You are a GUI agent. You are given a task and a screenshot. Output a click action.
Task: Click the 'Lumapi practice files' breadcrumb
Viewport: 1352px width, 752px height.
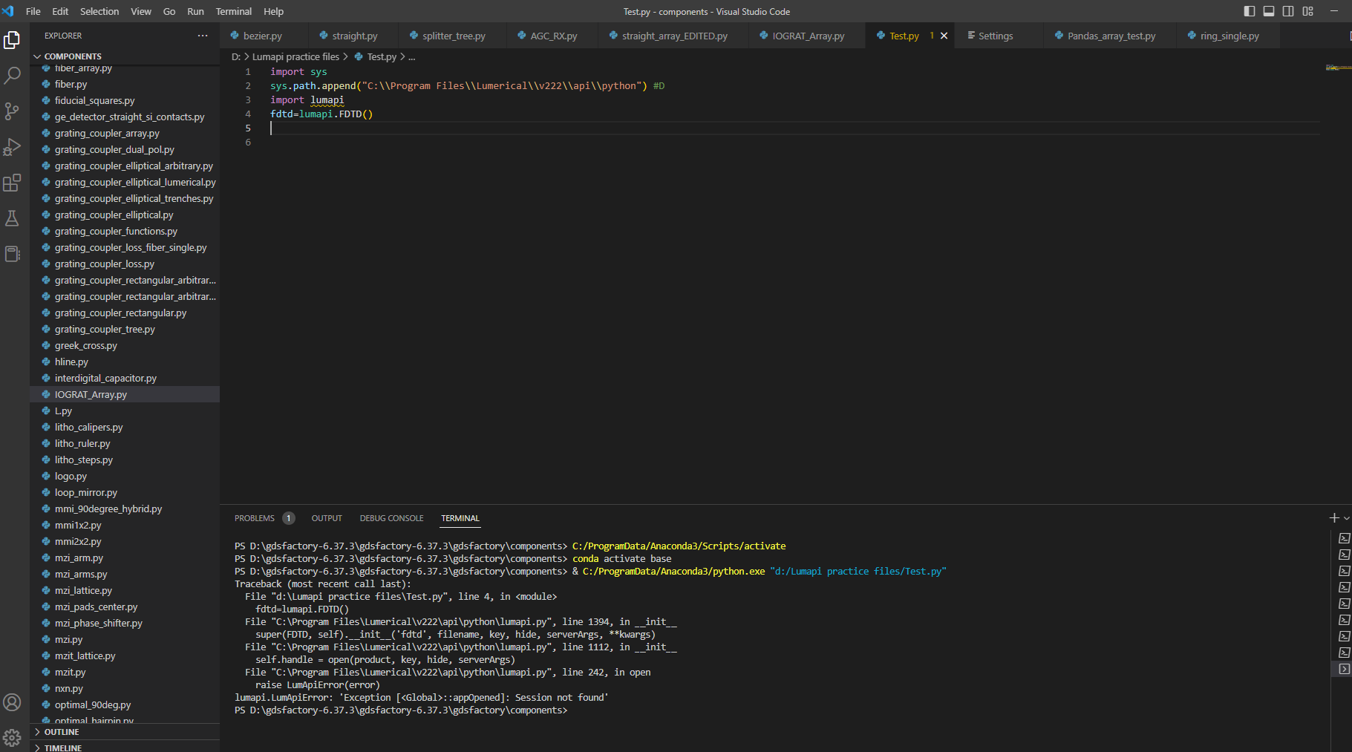pyautogui.click(x=295, y=56)
